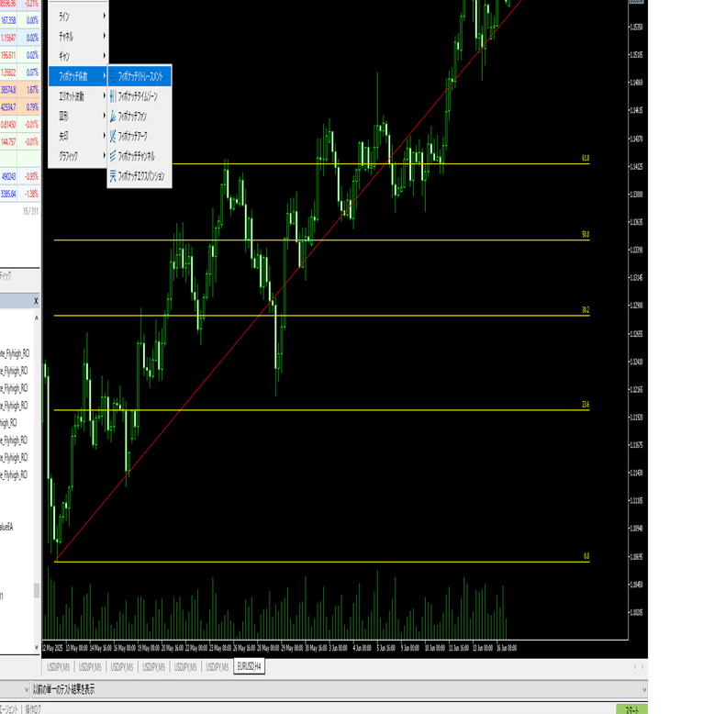Image resolution: width=714 pixels, height=714 pixels.
Task: Select the Fibonacci Arcs (フィボナッチアーク) icon
Action: coord(113,136)
